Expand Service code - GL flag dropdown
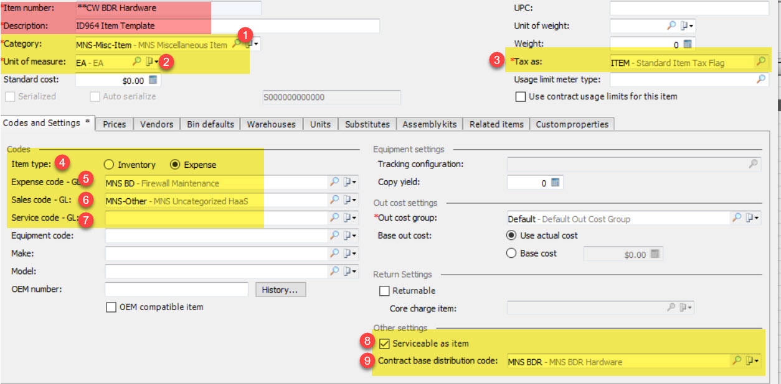This screenshot has width=781, height=384. (351, 218)
